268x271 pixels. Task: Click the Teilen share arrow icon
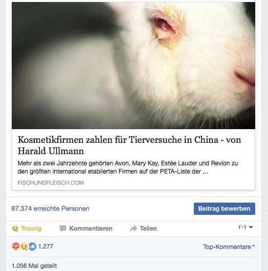tap(133, 229)
